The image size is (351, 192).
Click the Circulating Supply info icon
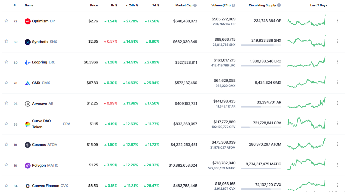279,5
